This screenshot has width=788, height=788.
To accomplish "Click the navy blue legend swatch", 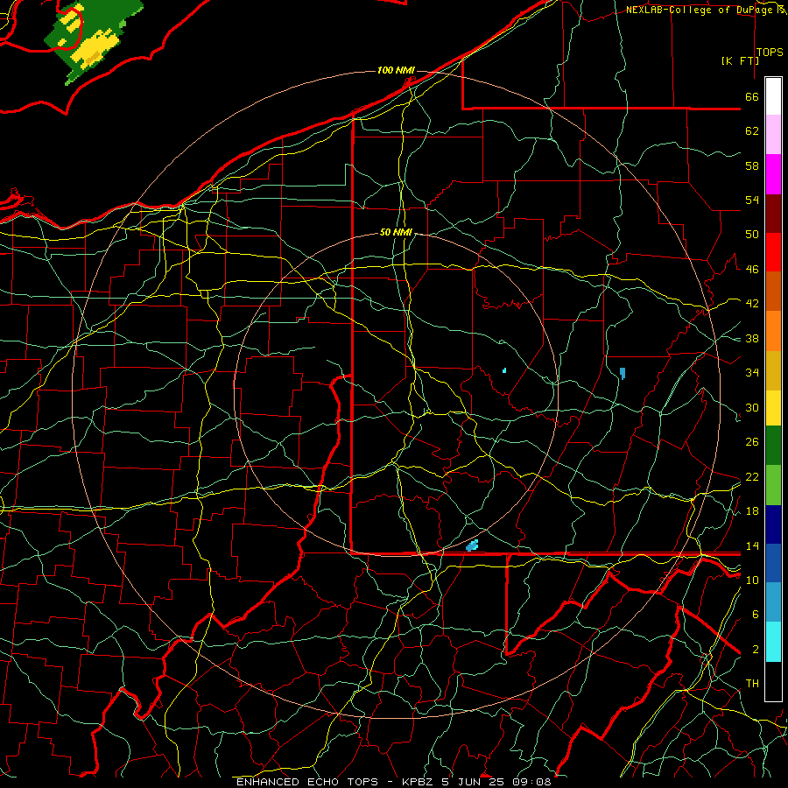I will tap(773, 524).
